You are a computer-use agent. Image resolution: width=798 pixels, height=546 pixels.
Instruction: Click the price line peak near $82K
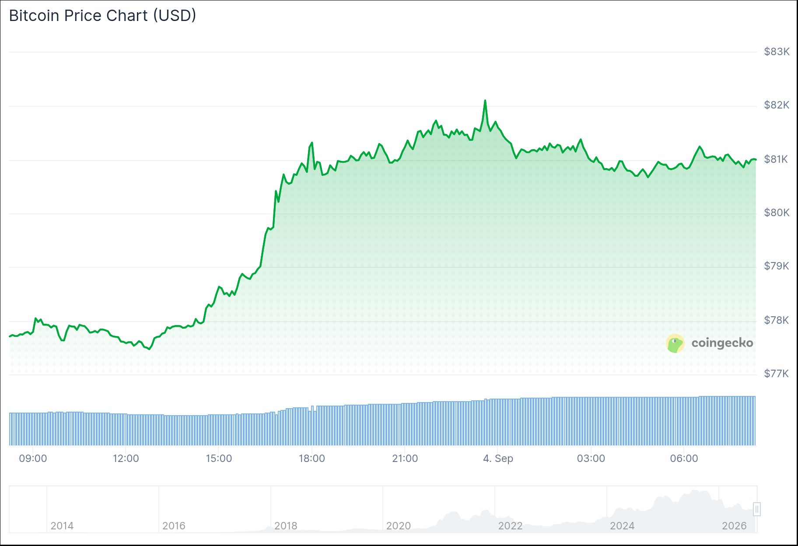point(485,101)
